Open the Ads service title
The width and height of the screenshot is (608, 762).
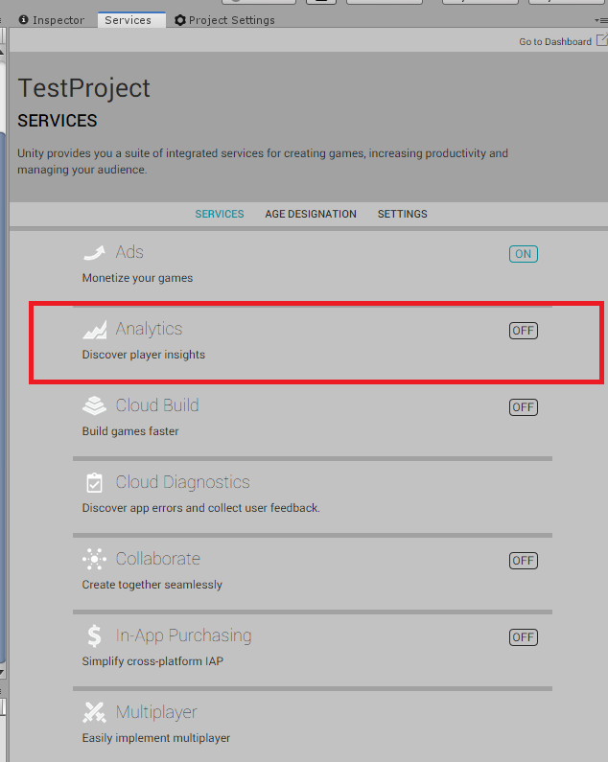tap(129, 252)
